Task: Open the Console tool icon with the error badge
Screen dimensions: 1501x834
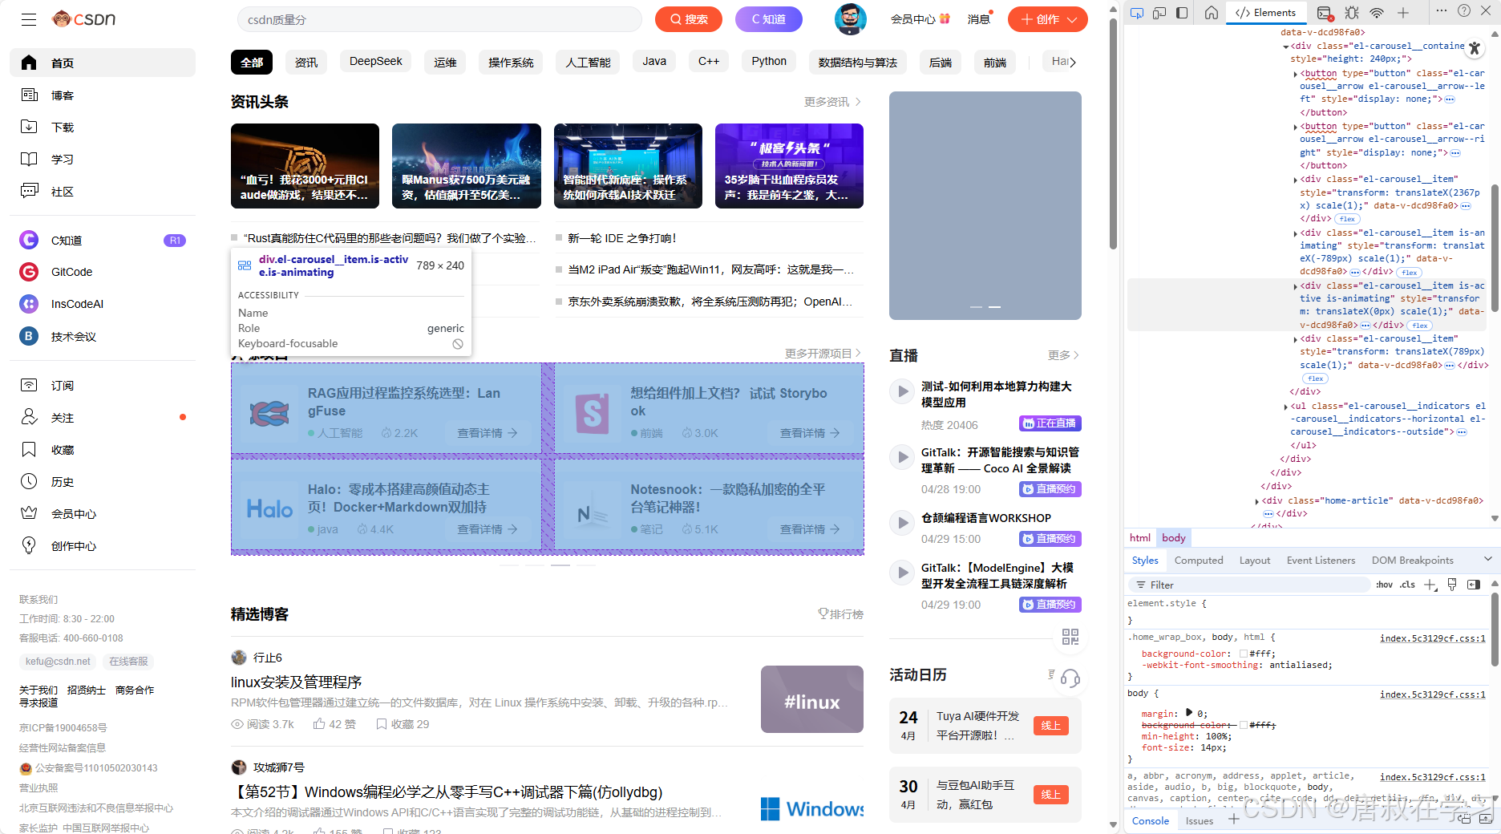Action: click(1325, 13)
